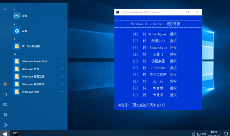Open the Windows 管理工具 folder icon
The image size is (230, 136).
[17, 77]
